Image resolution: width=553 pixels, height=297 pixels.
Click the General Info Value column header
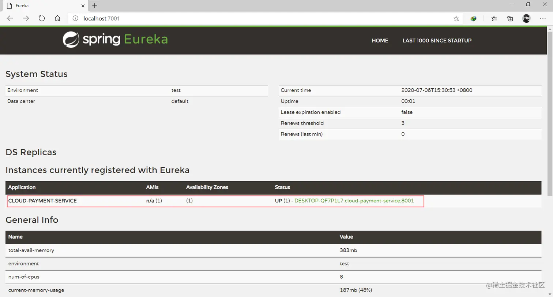[346, 237]
